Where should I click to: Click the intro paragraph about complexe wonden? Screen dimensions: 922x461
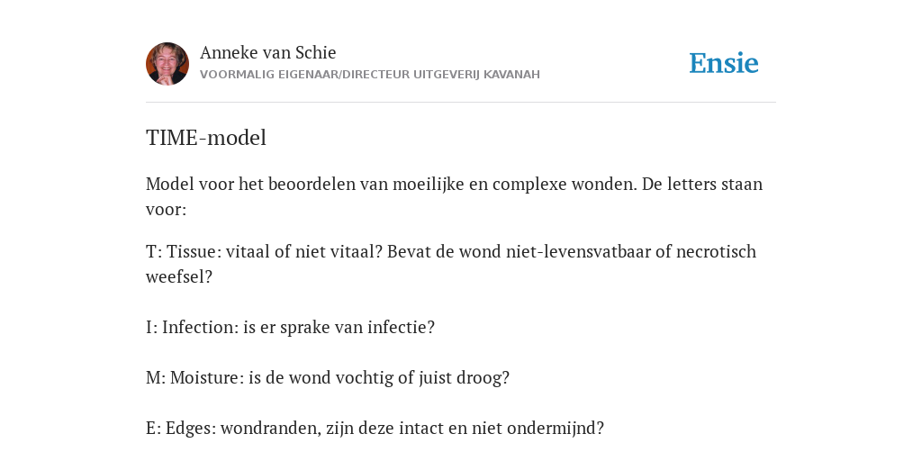pyautogui.click(x=455, y=196)
